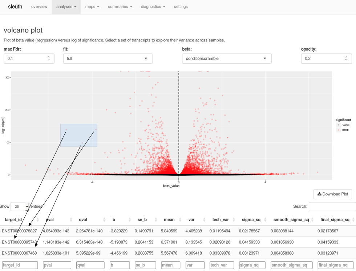Sort table by b column sort icon

[129, 220]
